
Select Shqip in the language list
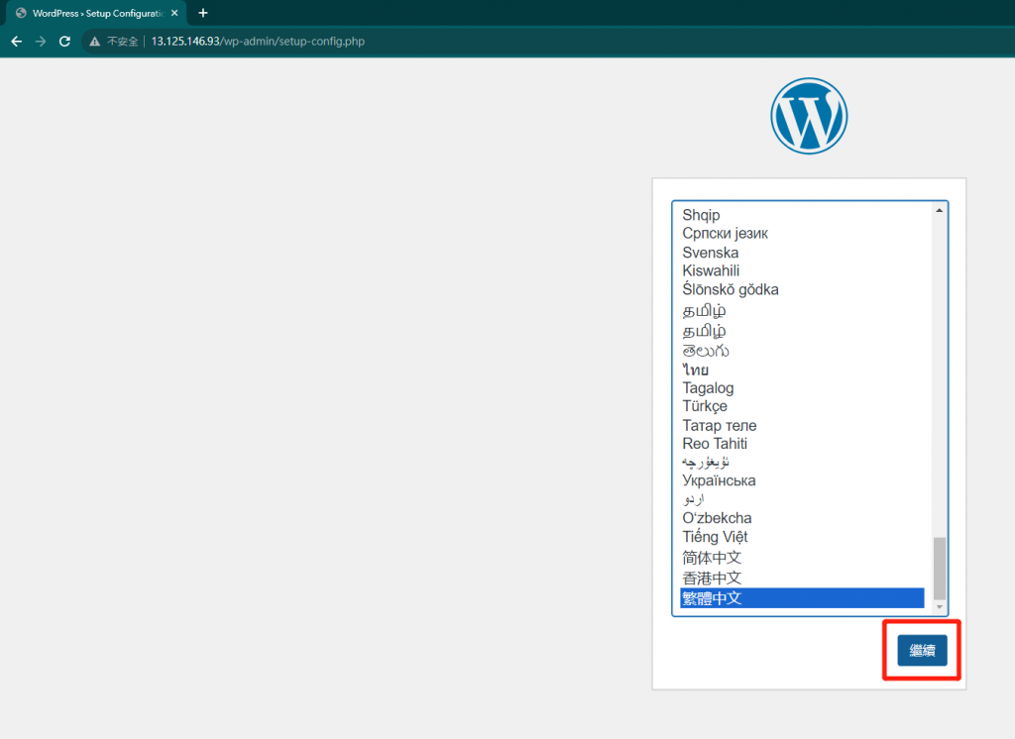802,215
